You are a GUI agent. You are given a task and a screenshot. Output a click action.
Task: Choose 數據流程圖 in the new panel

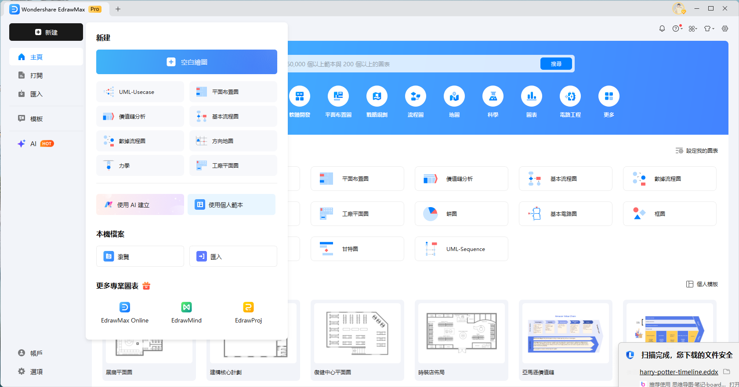pos(140,141)
